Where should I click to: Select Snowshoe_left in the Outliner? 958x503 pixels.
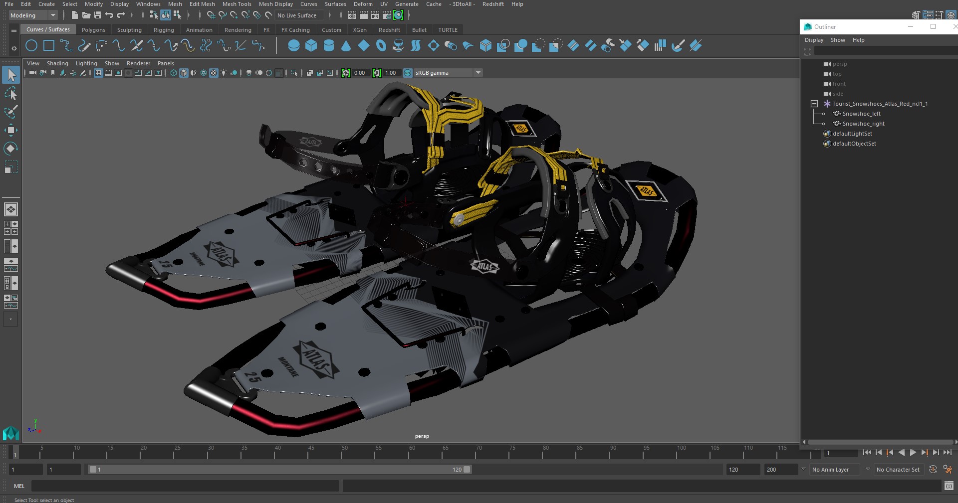pos(861,114)
